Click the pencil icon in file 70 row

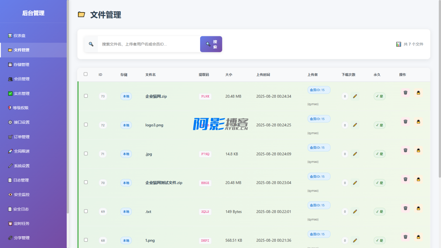pyautogui.click(x=355, y=183)
